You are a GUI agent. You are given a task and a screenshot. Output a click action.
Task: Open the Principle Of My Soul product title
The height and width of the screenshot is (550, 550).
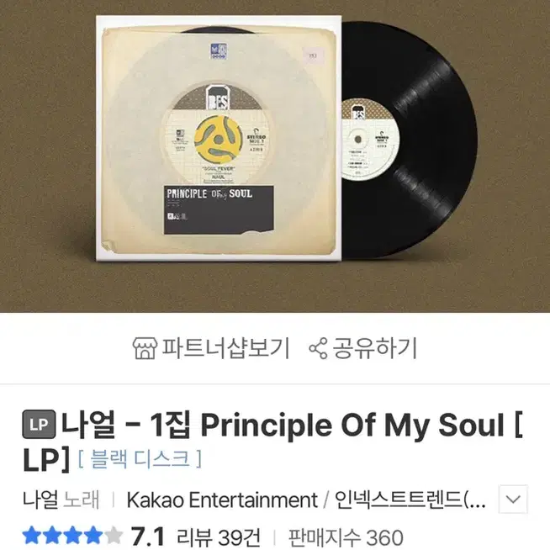(272, 440)
